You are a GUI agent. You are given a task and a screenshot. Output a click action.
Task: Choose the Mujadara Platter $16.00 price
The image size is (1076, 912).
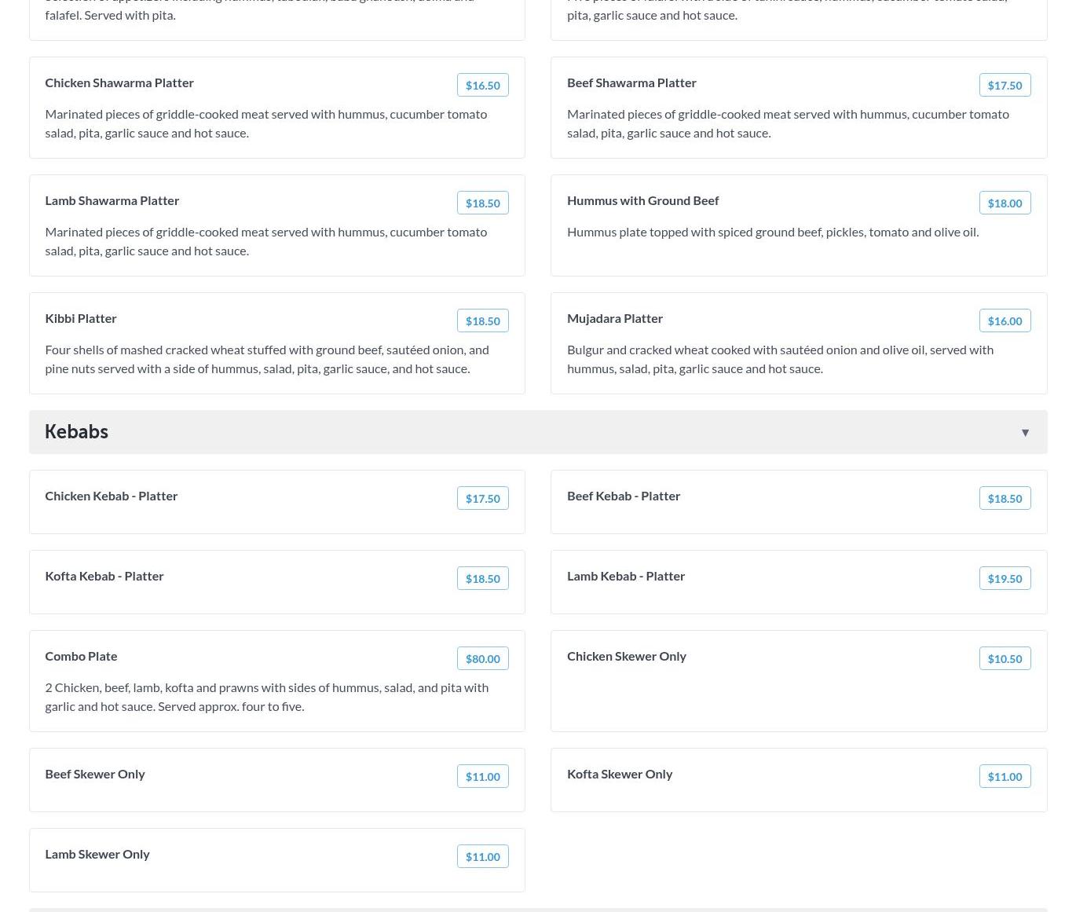[x=1005, y=320]
